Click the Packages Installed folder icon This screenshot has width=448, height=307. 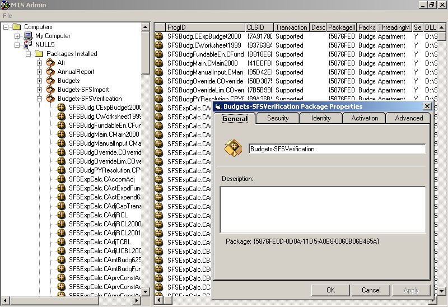coord(39,54)
